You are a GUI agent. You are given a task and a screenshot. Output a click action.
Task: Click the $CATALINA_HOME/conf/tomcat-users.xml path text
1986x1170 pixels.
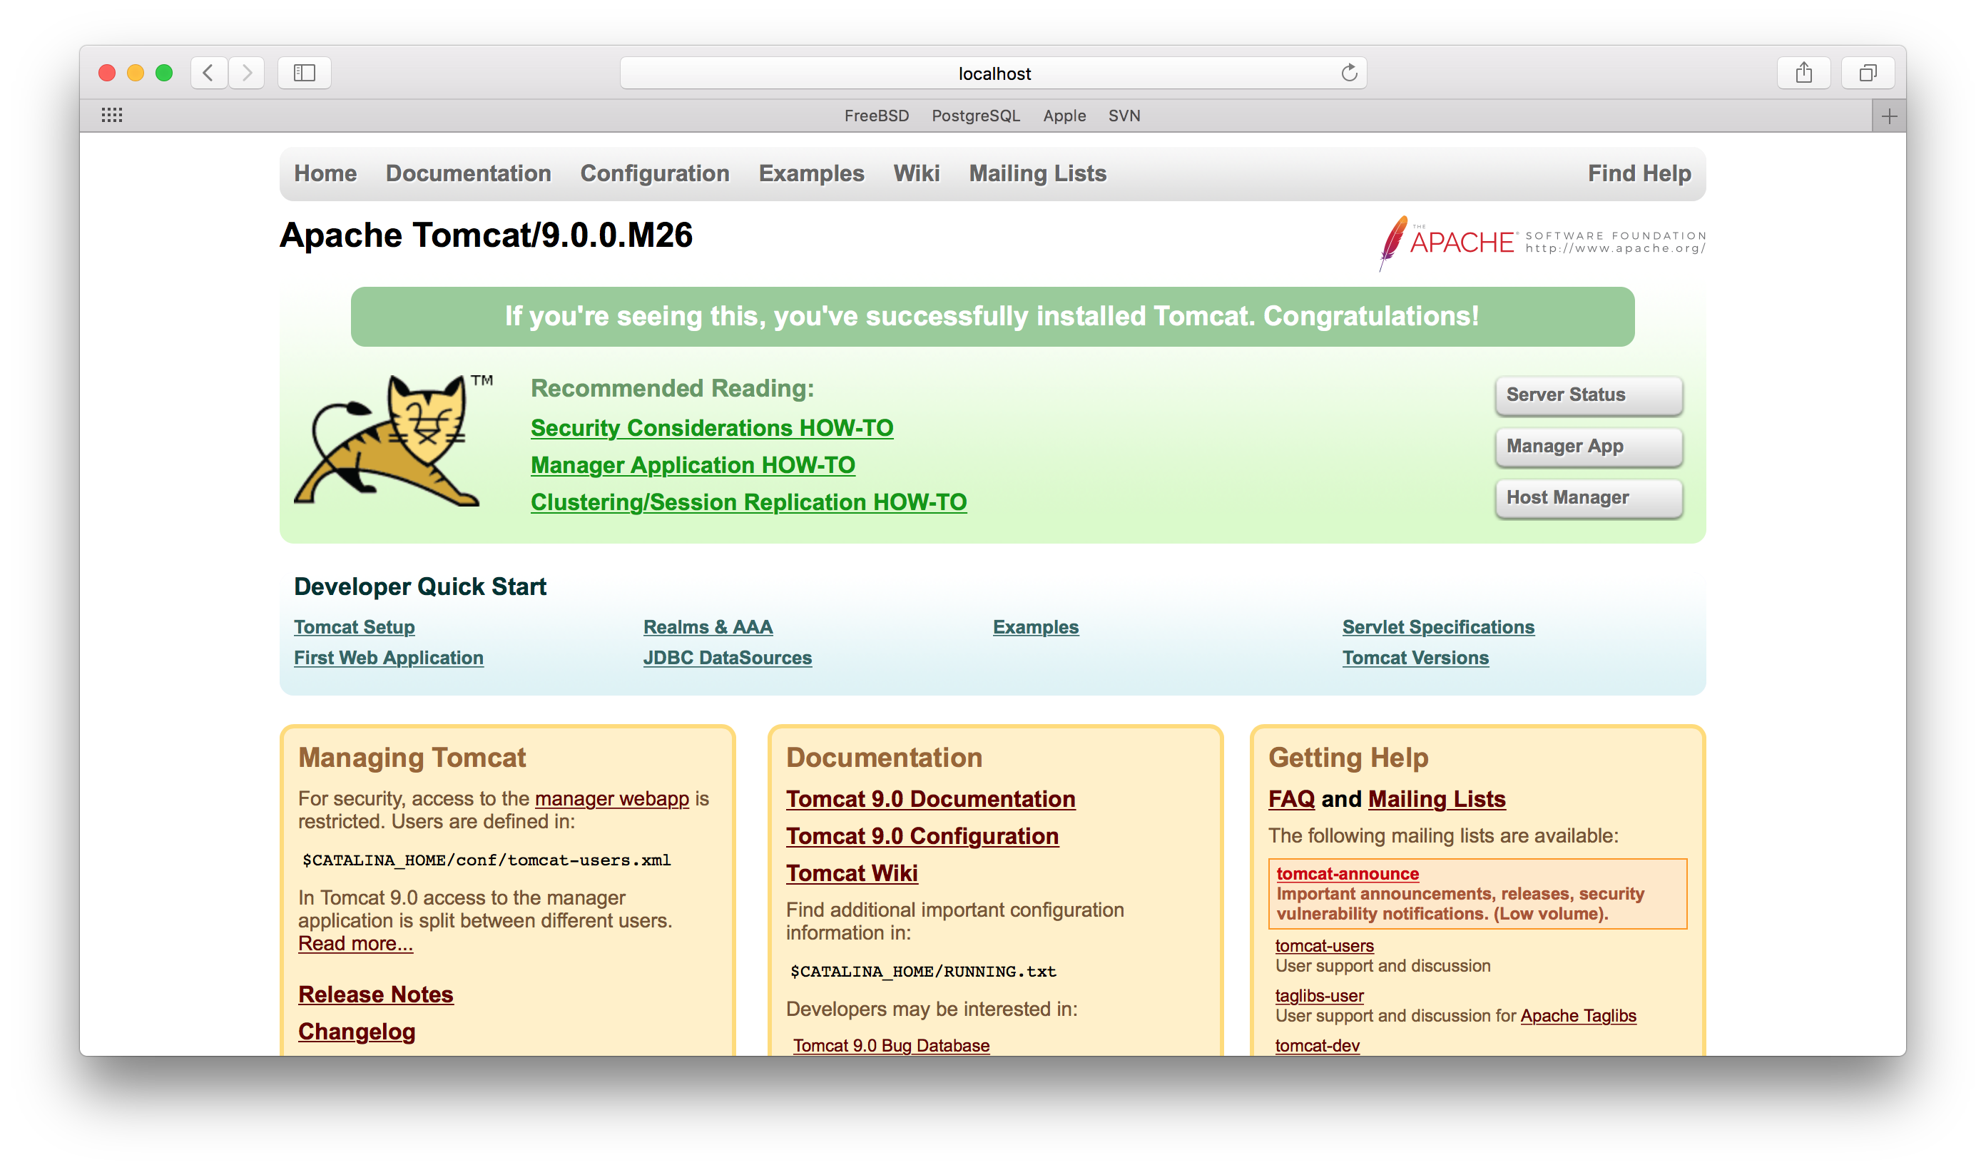click(487, 860)
